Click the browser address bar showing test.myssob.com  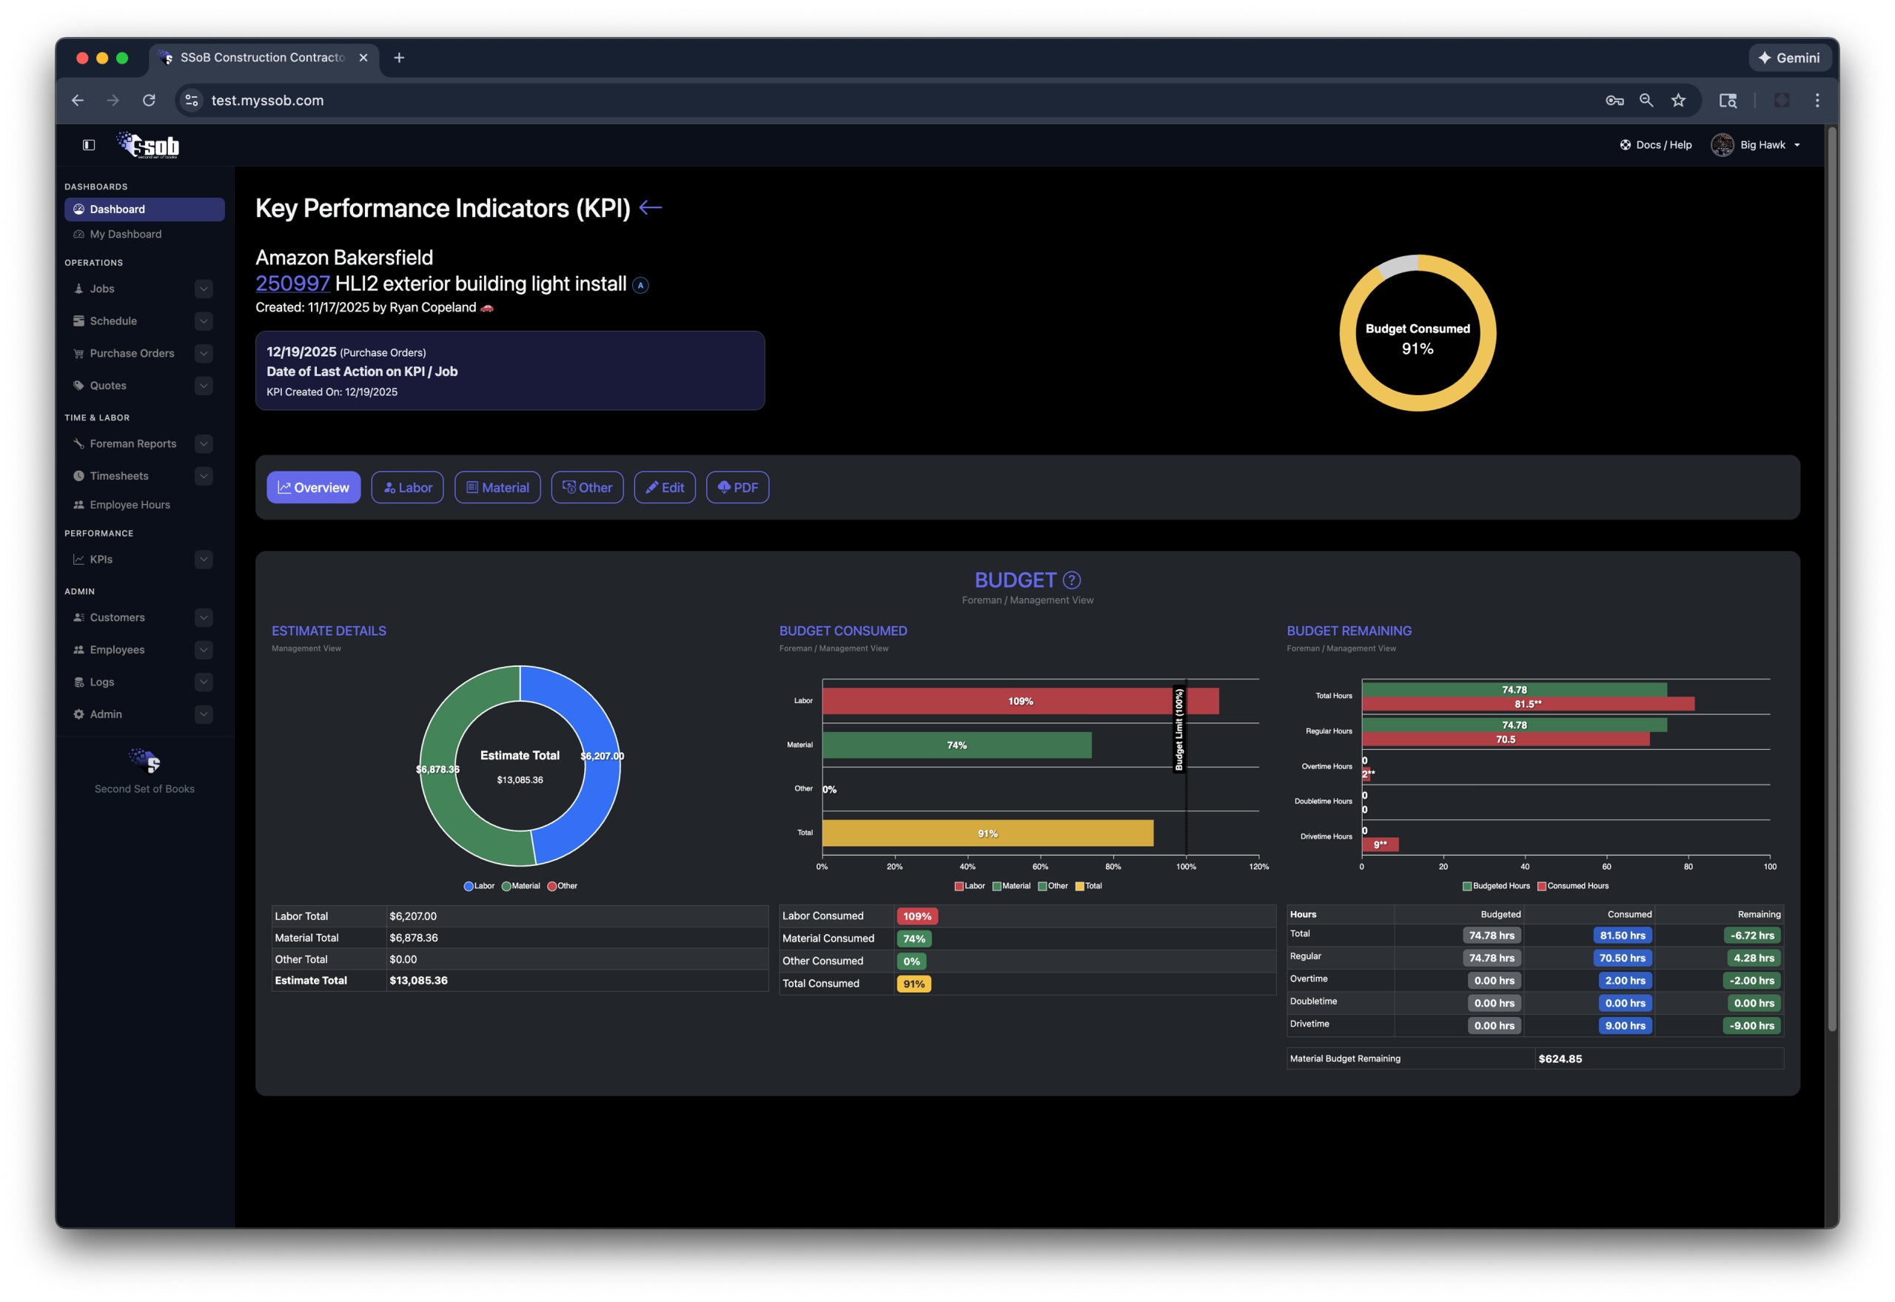click(x=267, y=99)
